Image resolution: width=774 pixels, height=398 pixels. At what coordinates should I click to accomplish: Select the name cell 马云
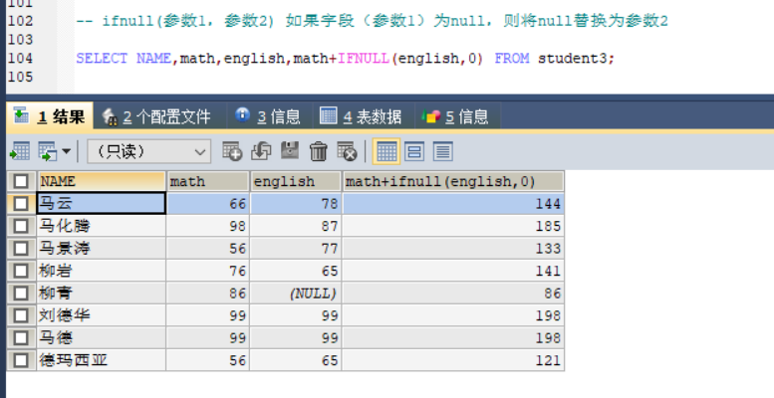(x=102, y=203)
